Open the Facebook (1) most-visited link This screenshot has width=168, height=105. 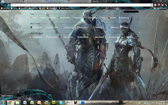(x=114, y=27)
